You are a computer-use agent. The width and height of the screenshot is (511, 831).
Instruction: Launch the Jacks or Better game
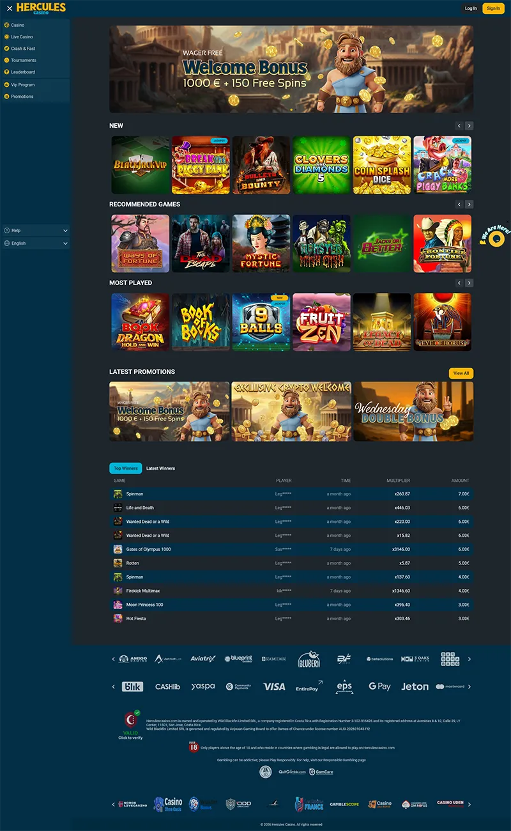point(382,244)
